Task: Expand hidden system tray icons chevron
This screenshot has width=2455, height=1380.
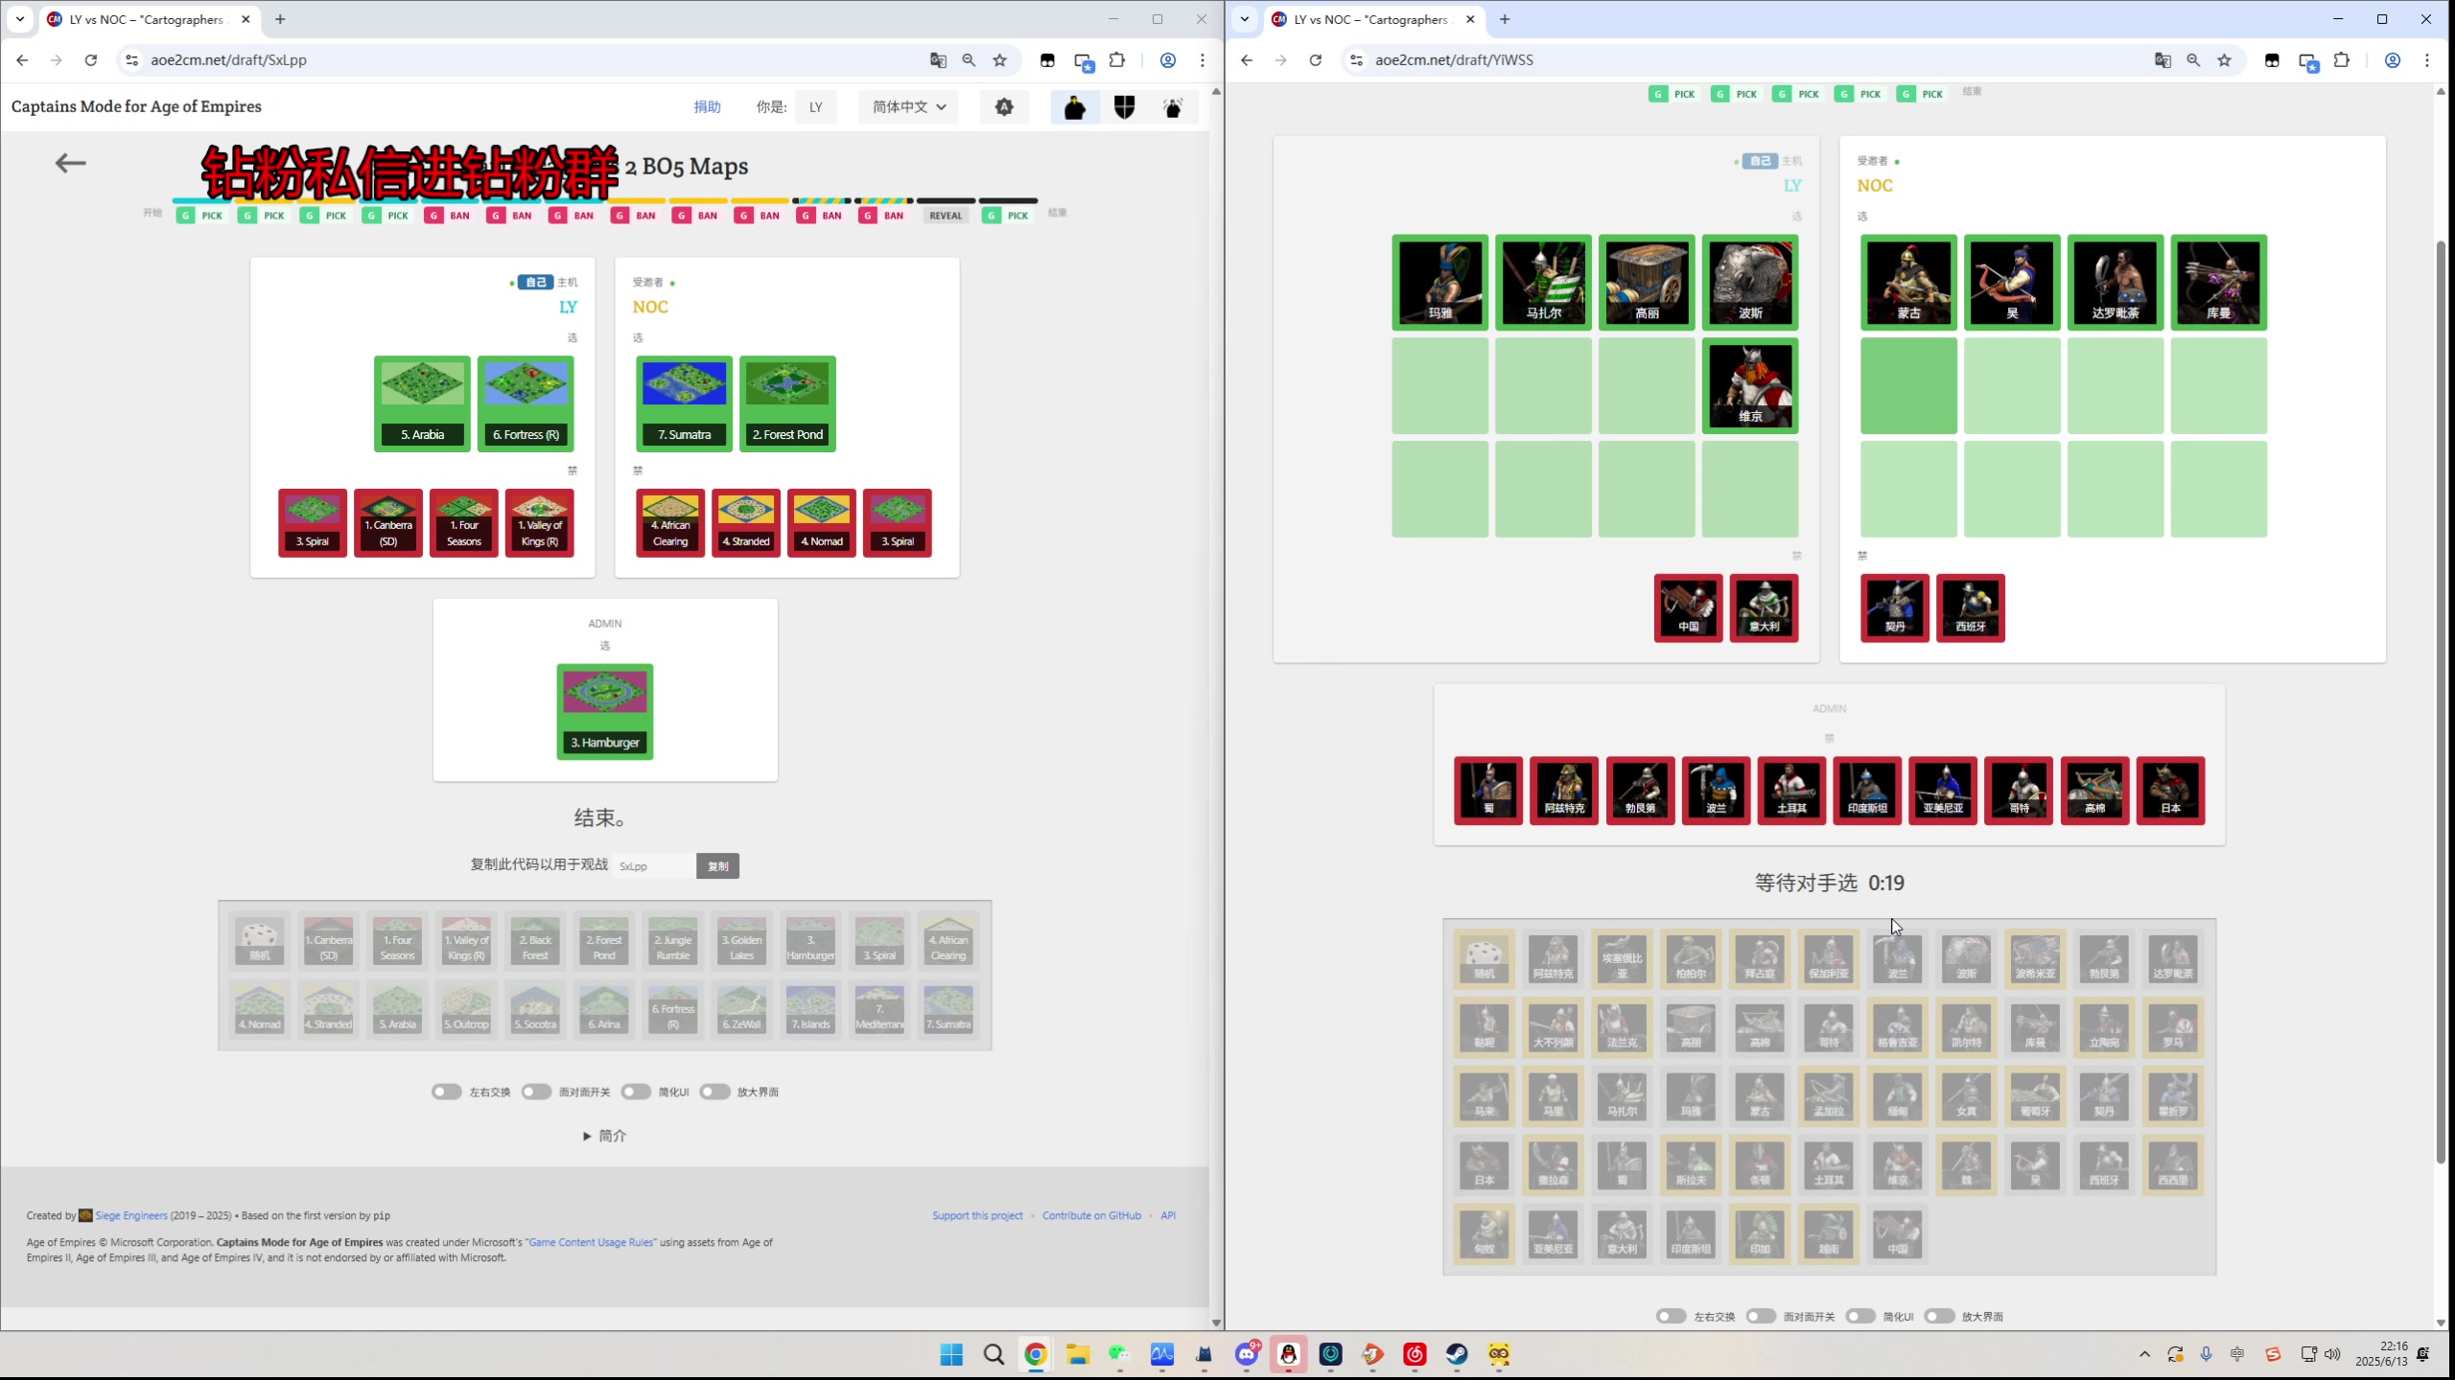Action: (x=2144, y=1354)
